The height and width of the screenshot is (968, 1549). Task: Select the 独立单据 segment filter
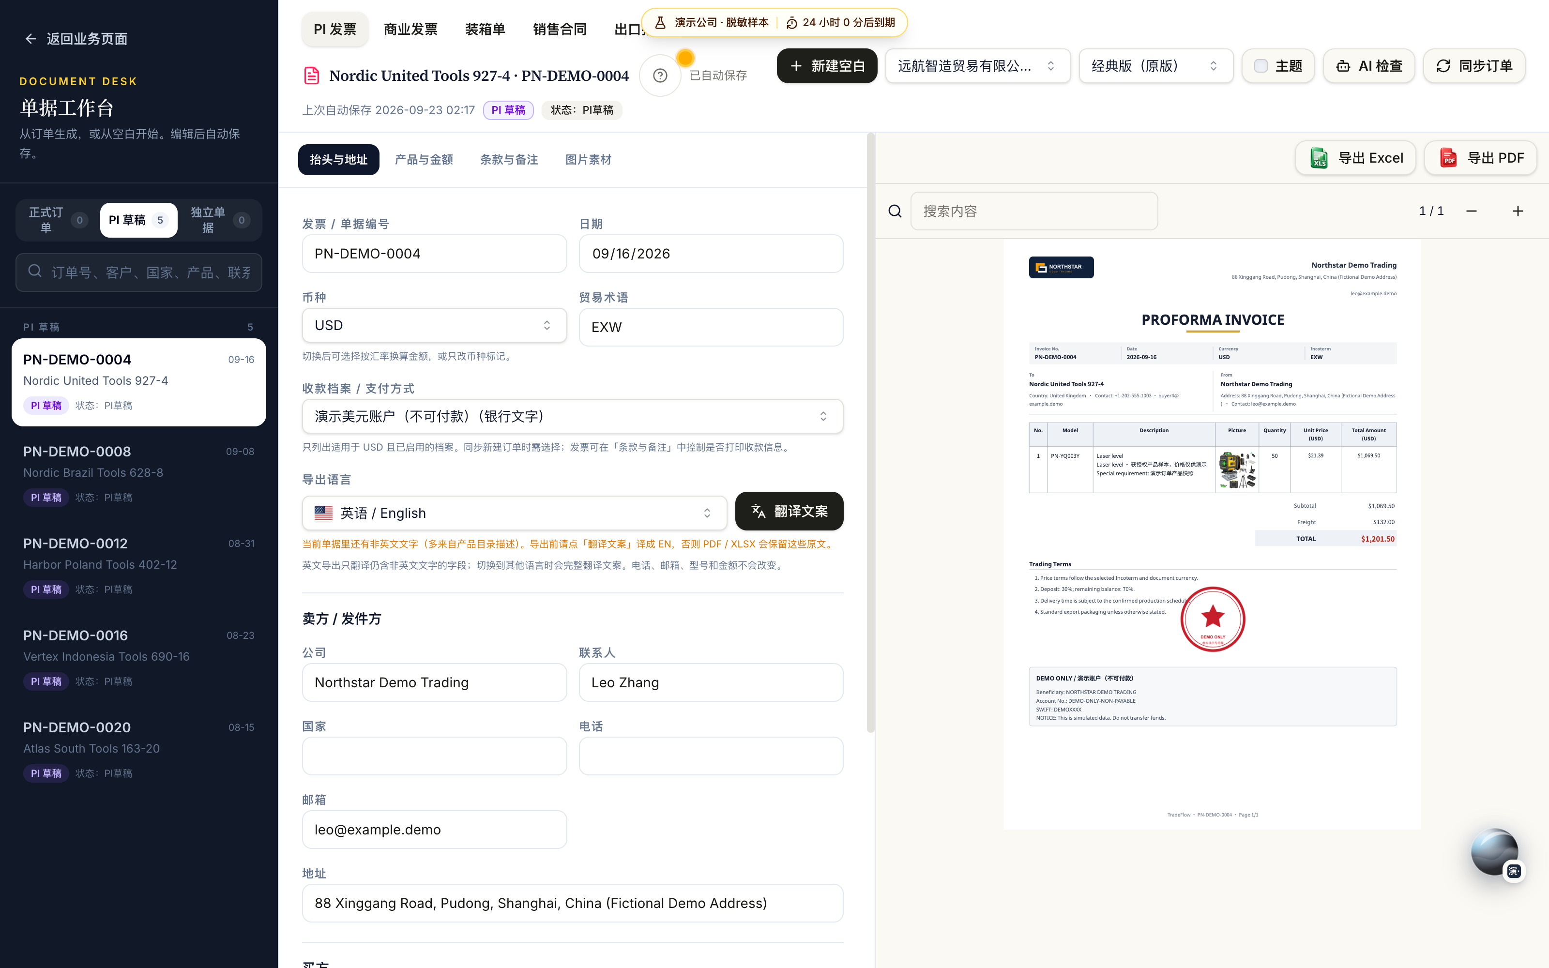click(x=220, y=220)
